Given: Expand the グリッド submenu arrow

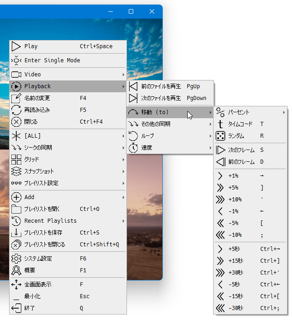Looking at the screenshot, I should click(x=123, y=160).
